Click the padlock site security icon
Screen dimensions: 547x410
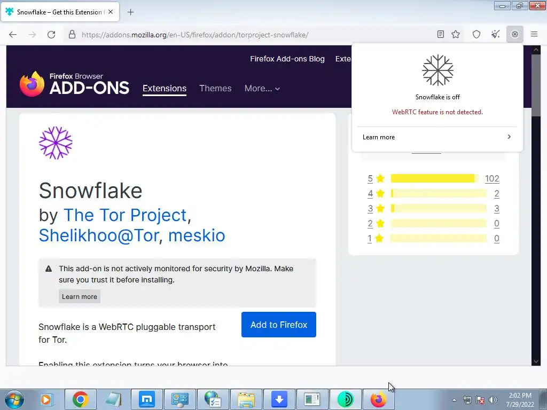click(72, 35)
